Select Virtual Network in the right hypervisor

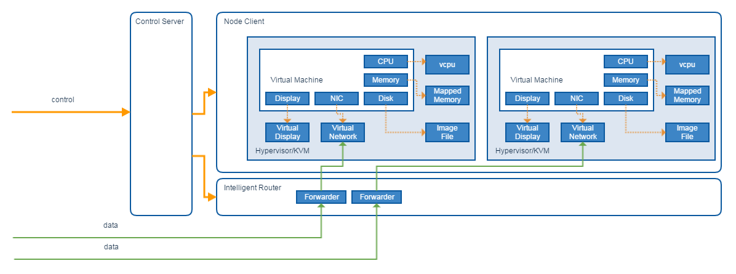click(583, 132)
